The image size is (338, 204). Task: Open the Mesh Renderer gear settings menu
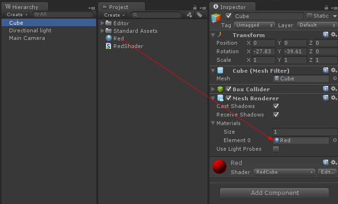[333, 98]
